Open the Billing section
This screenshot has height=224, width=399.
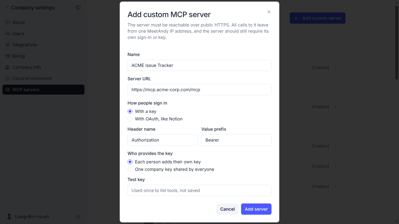point(43,56)
